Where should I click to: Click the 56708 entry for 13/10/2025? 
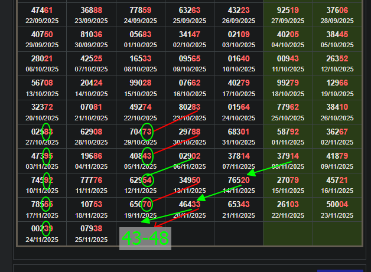[x=41, y=87]
